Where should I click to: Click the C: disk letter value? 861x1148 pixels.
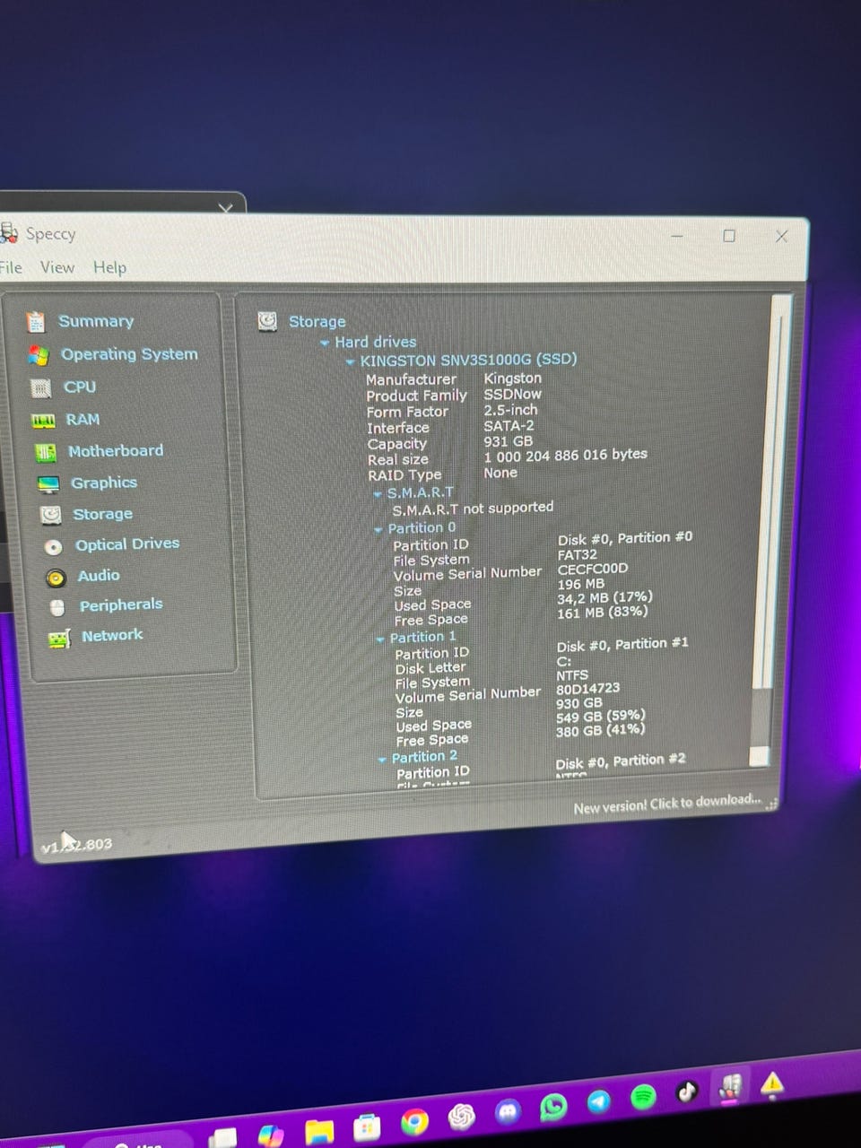click(x=563, y=661)
